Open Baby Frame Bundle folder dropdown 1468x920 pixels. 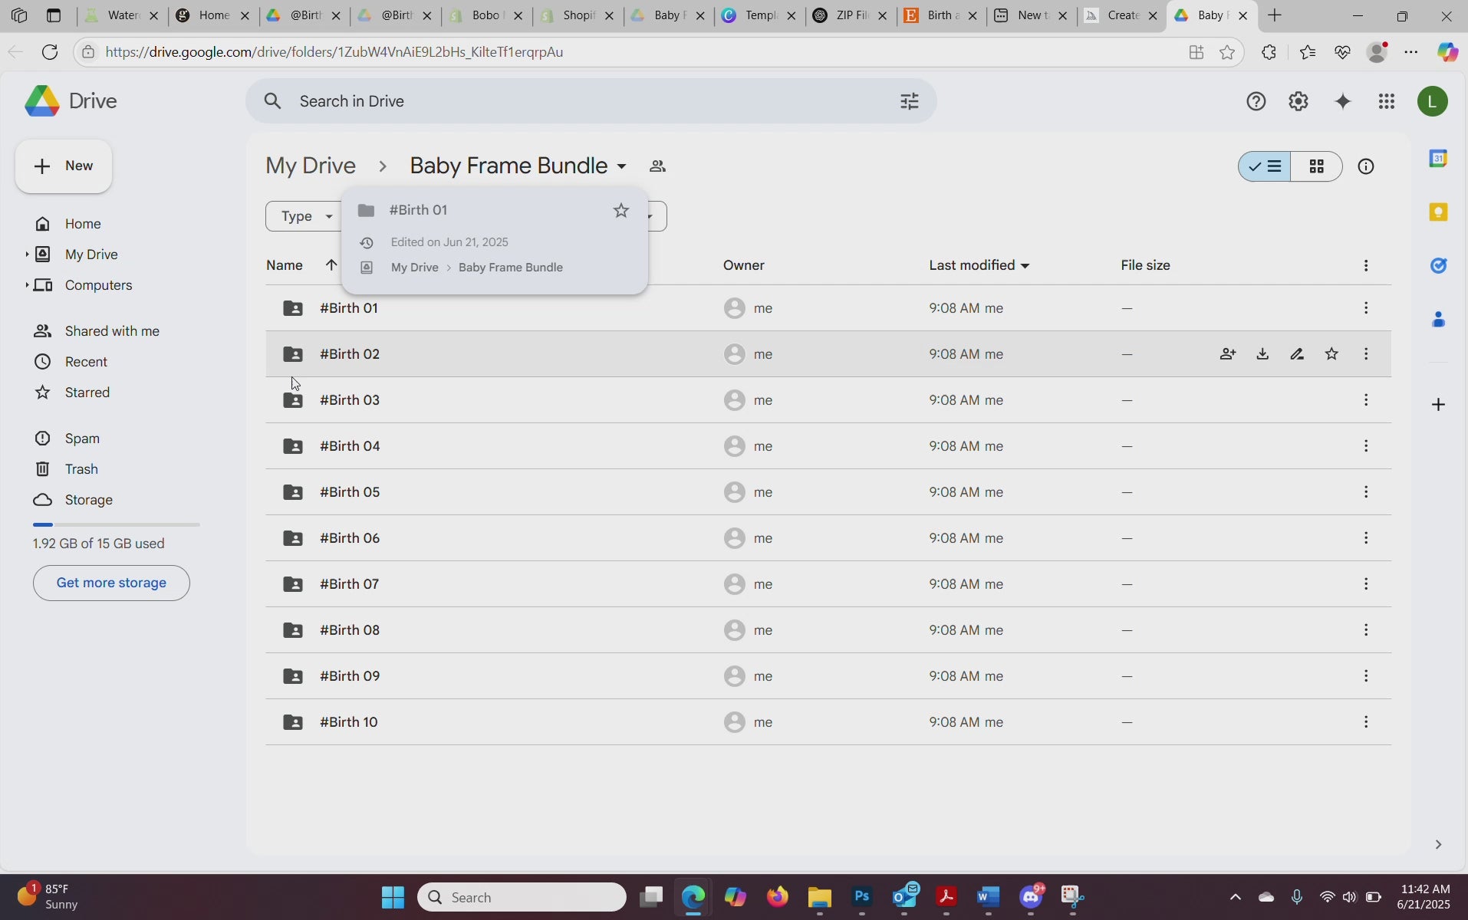(621, 166)
